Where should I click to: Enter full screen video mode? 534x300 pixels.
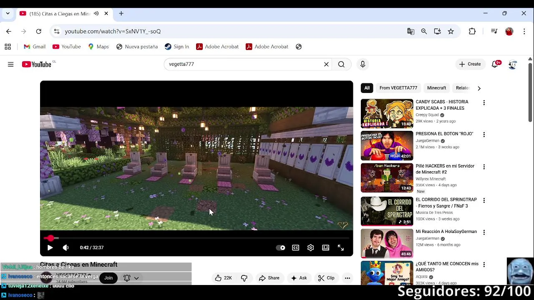(341, 247)
